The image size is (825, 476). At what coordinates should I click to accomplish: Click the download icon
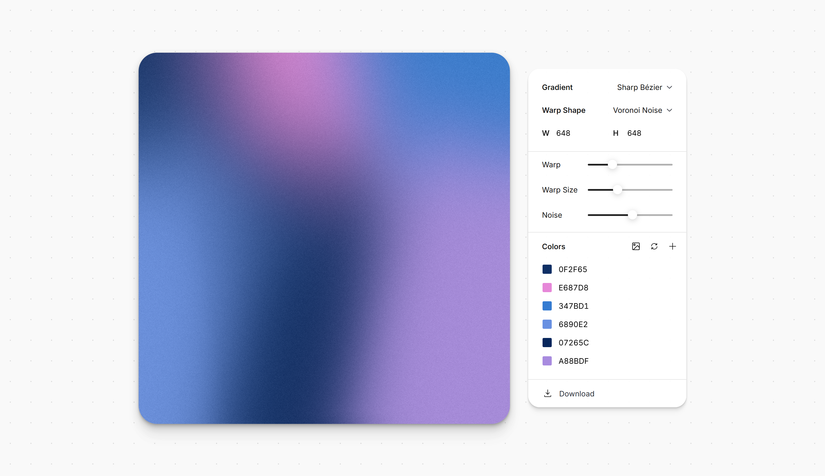click(547, 393)
